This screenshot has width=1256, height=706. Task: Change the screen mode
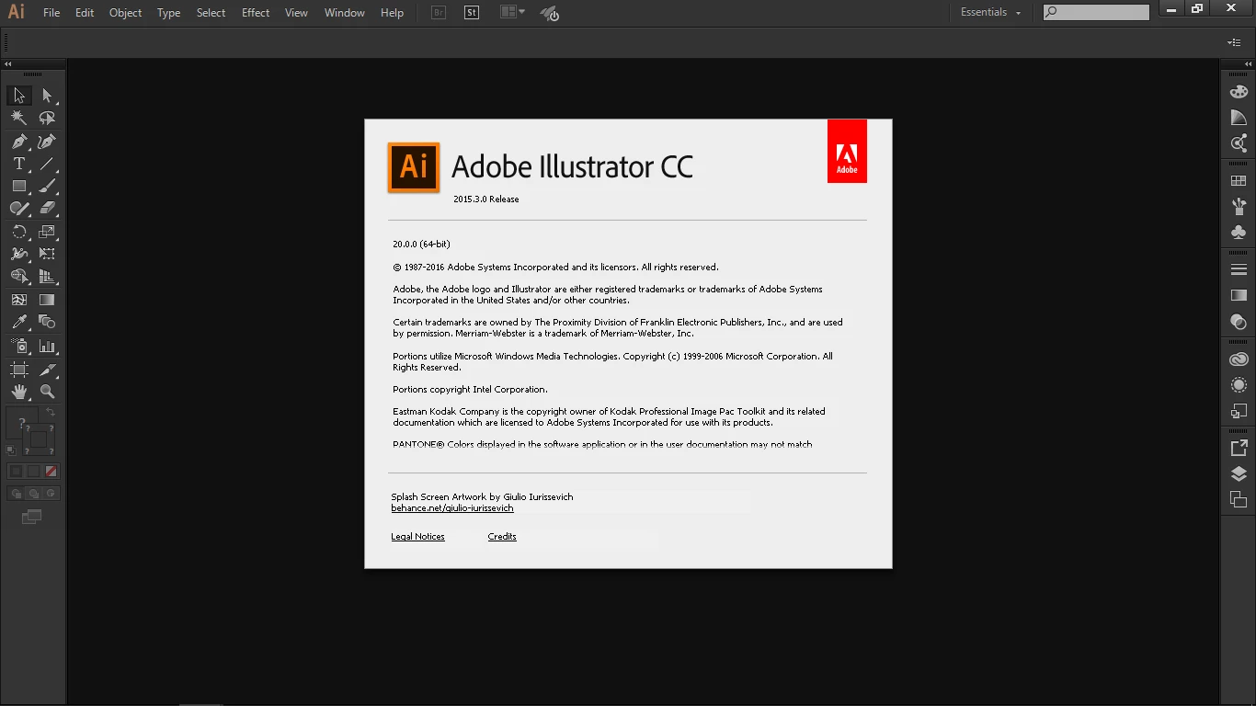[32, 518]
